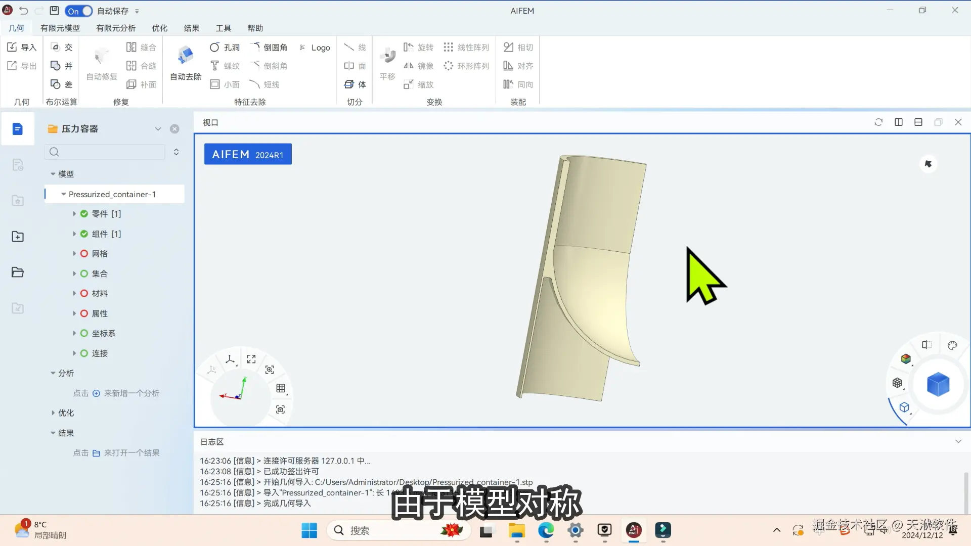Click the color palette icon in view wheel

tap(952, 345)
